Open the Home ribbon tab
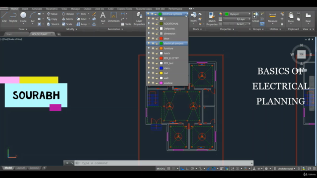This screenshot has width=317, height=178. [14, 9]
